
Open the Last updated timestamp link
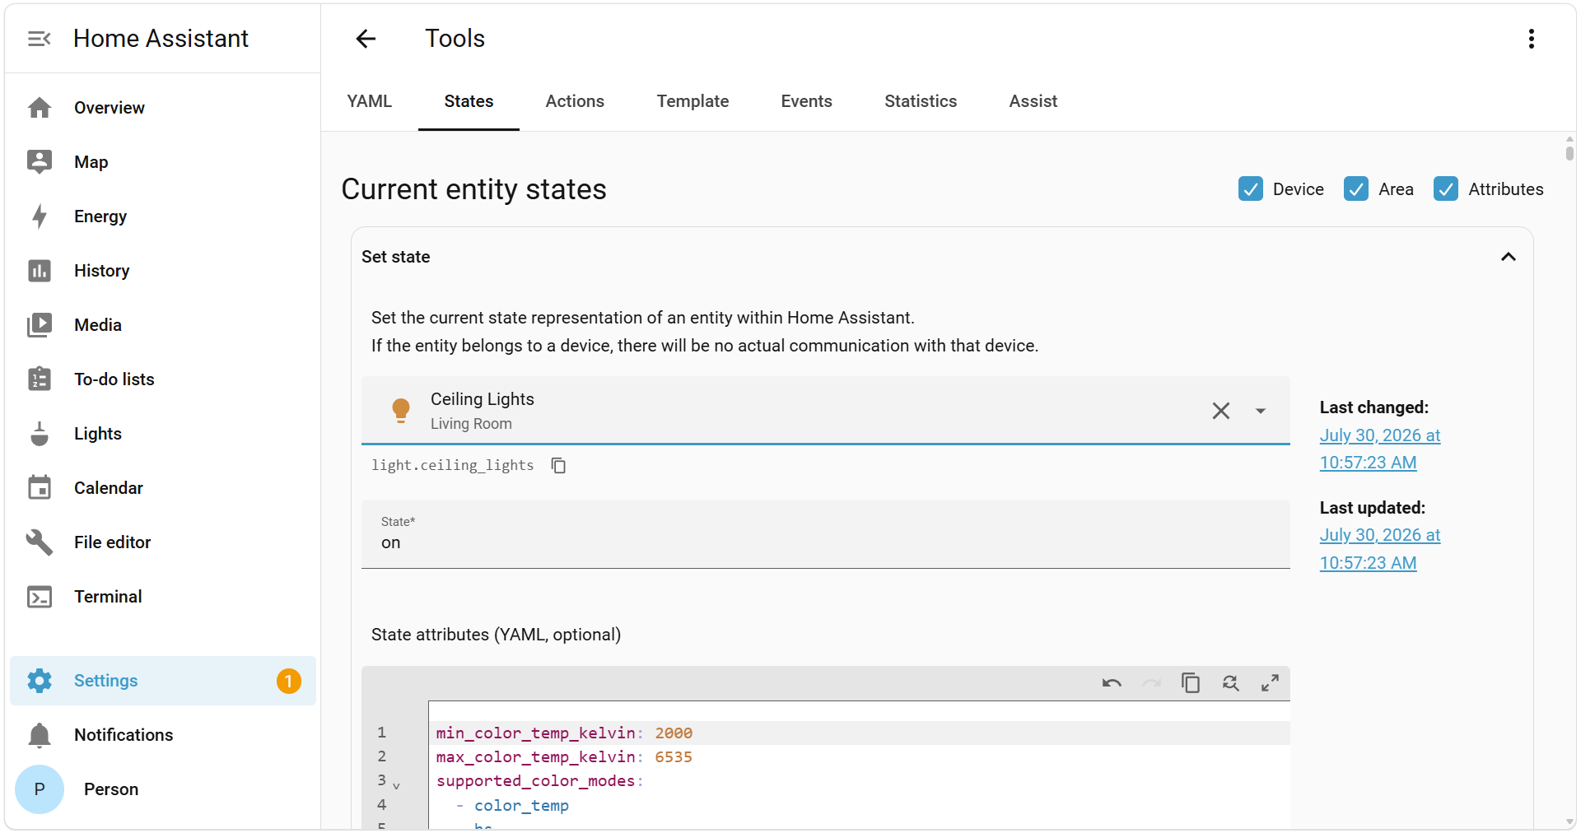(x=1379, y=549)
